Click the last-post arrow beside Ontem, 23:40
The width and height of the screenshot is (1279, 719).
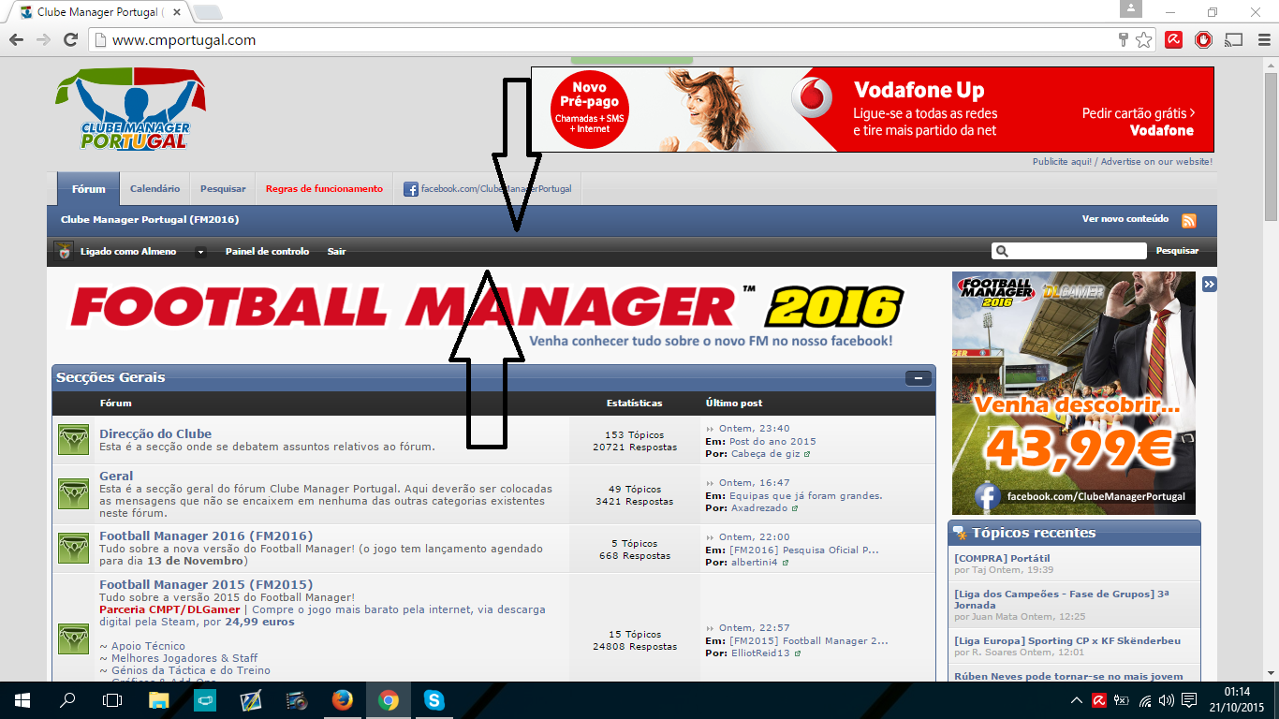coord(711,429)
